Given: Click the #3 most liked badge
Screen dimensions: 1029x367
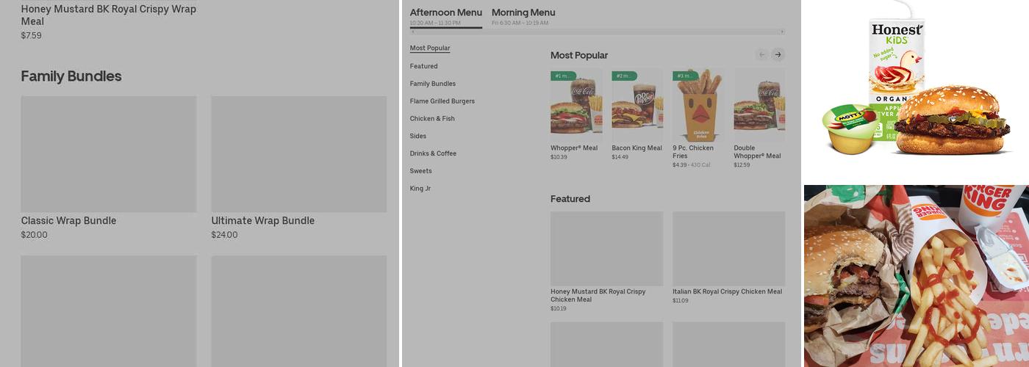Looking at the screenshot, I should tap(685, 76).
